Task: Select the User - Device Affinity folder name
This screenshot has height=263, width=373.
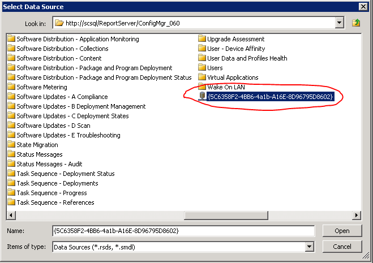Action: (x=236, y=49)
